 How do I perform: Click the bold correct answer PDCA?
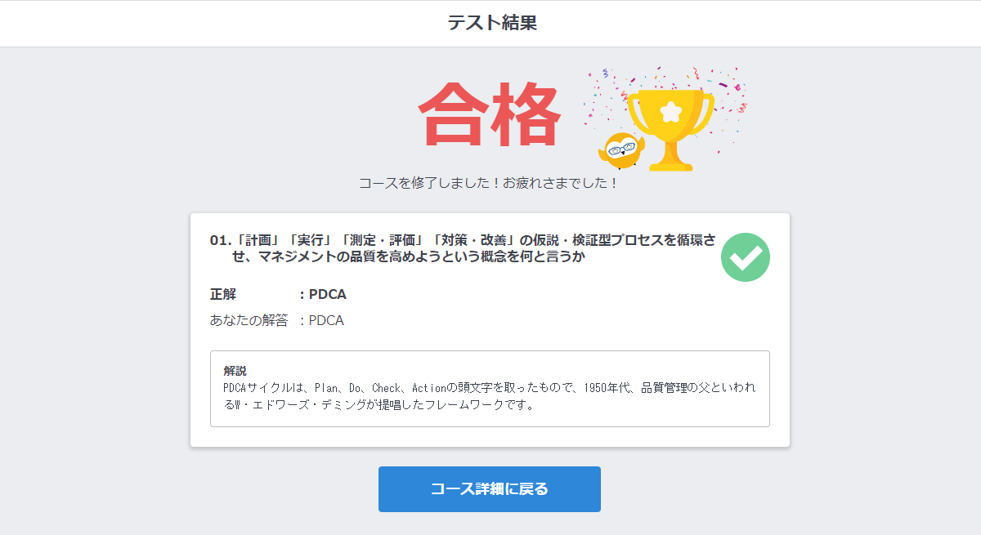pyautogui.click(x=327, y=295)
